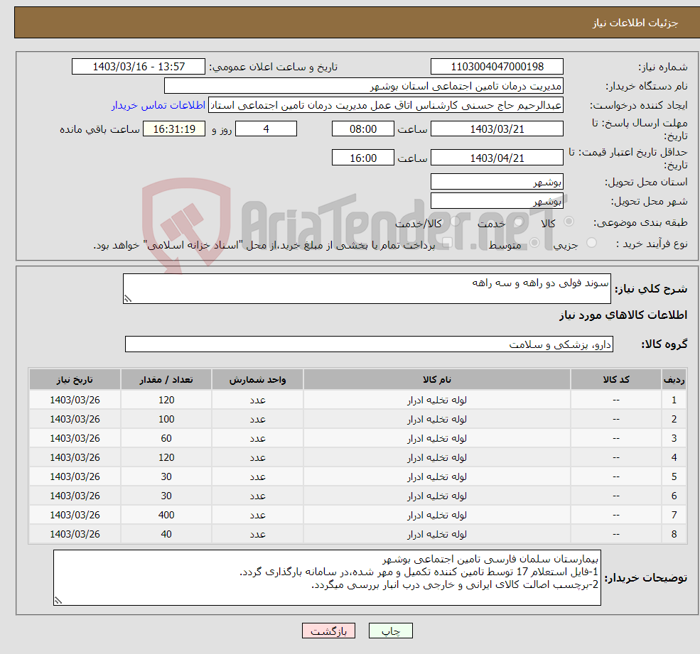The width and height of the screenshot is (700, 654).
Task: Click the ردیف column header
Action: coord(674,380)
